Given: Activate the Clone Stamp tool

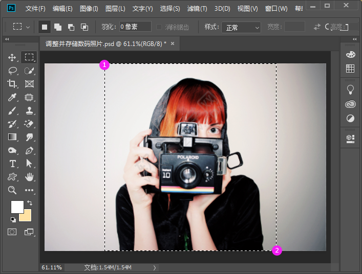Looking at the screenshot, I should coord(30,110).
